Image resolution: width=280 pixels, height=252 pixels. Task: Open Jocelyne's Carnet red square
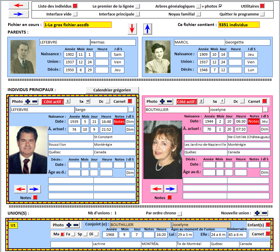[x=264, y=101]
